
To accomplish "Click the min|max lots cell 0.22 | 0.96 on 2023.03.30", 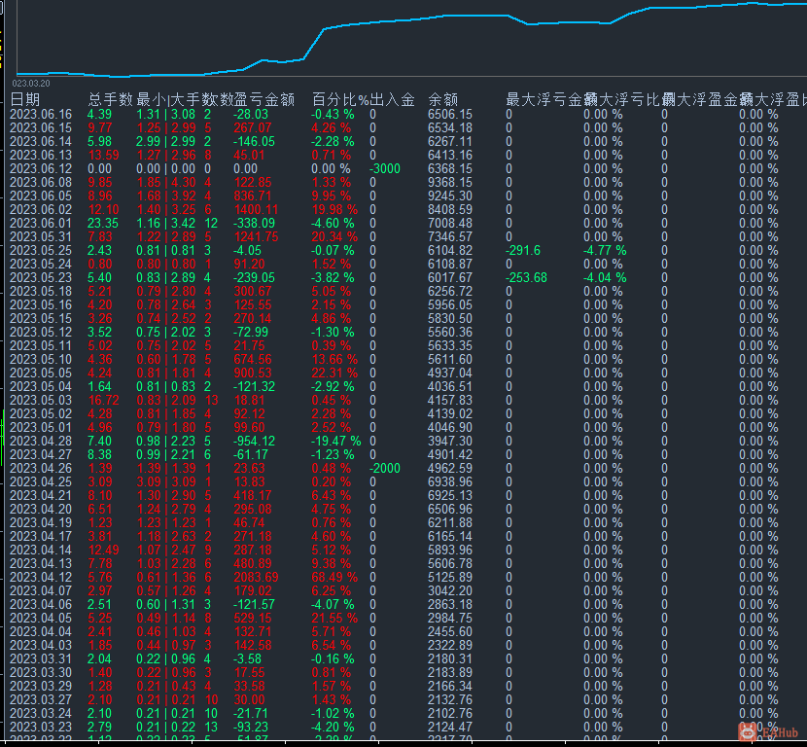I will tap(165, 672).
